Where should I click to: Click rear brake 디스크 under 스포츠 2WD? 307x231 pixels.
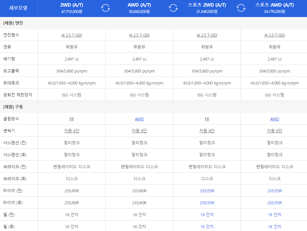207,179
